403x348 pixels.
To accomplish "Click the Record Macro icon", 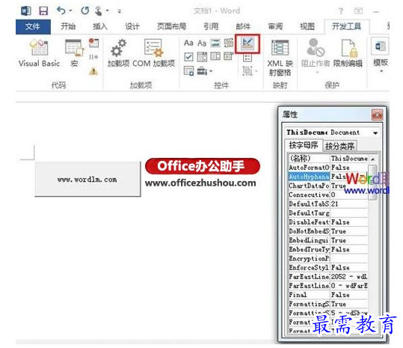I will click(93, 43).
